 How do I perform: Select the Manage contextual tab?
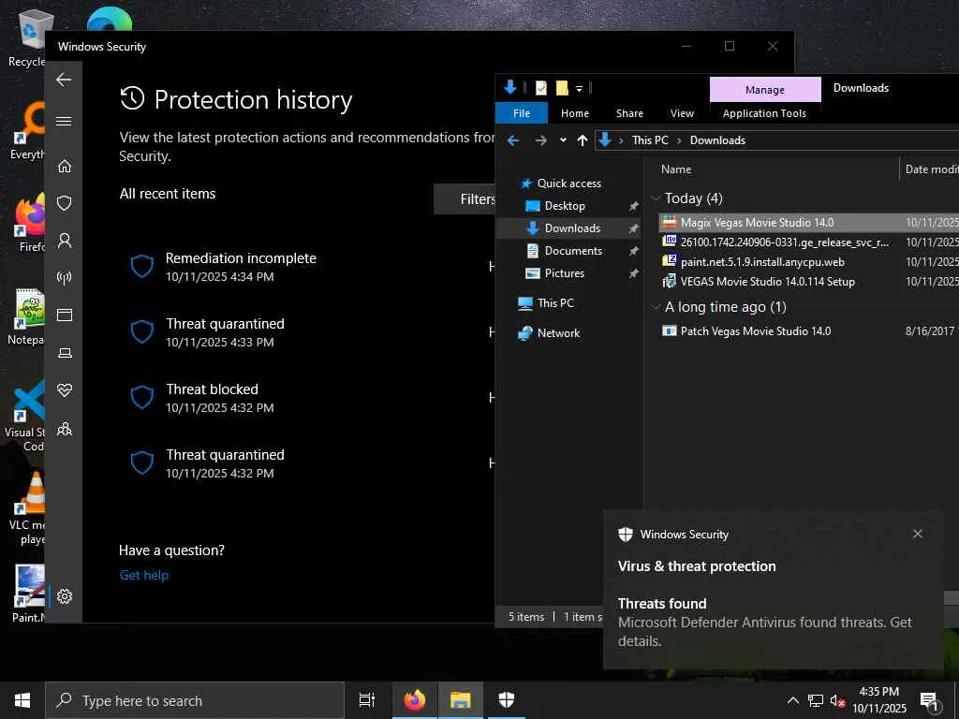[764, 89]
